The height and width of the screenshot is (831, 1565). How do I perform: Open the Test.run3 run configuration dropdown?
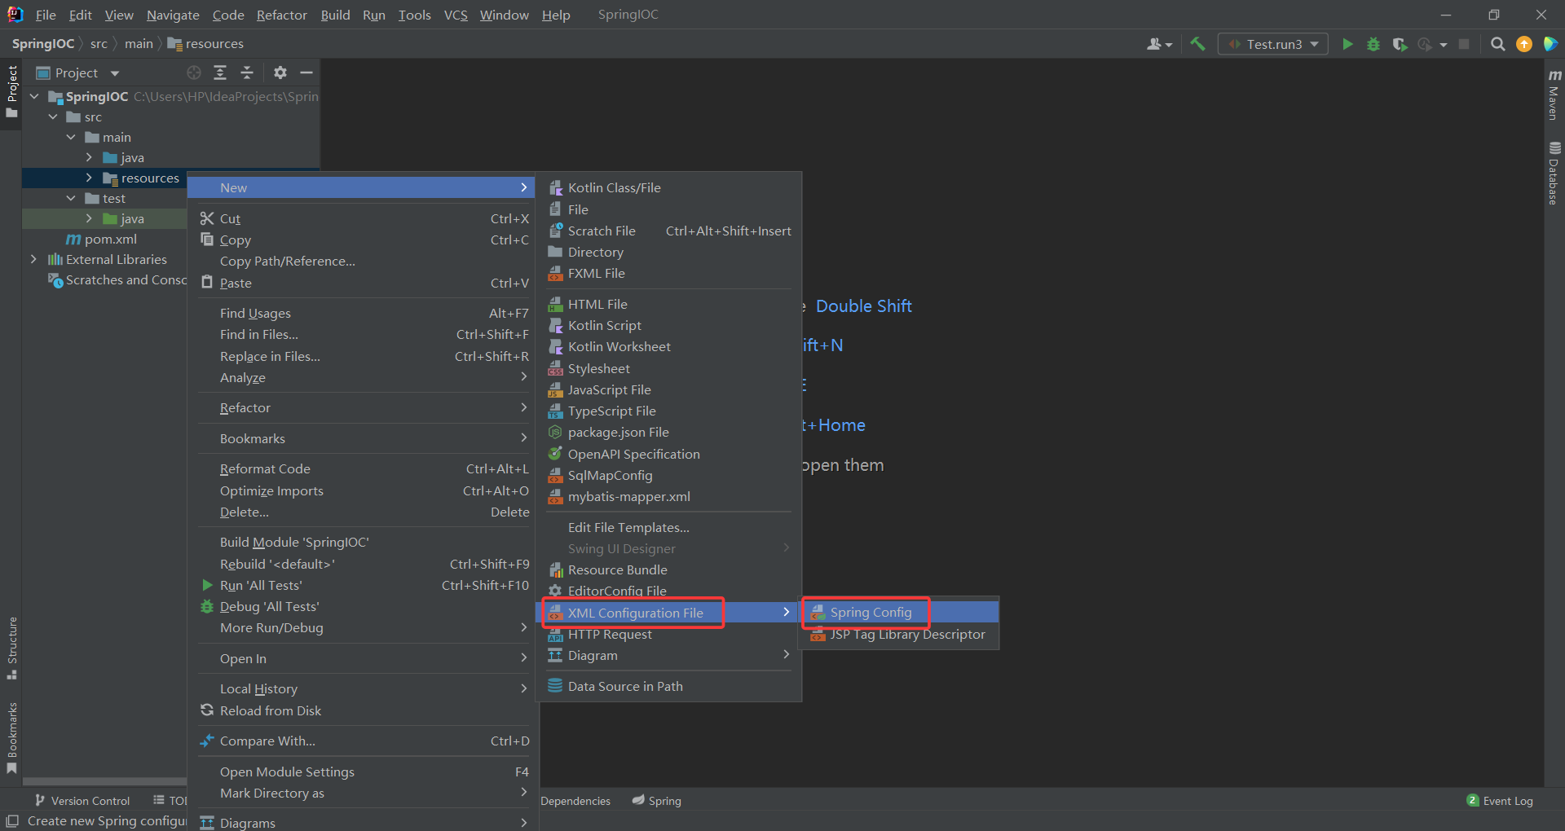(x=1273, y=44)
